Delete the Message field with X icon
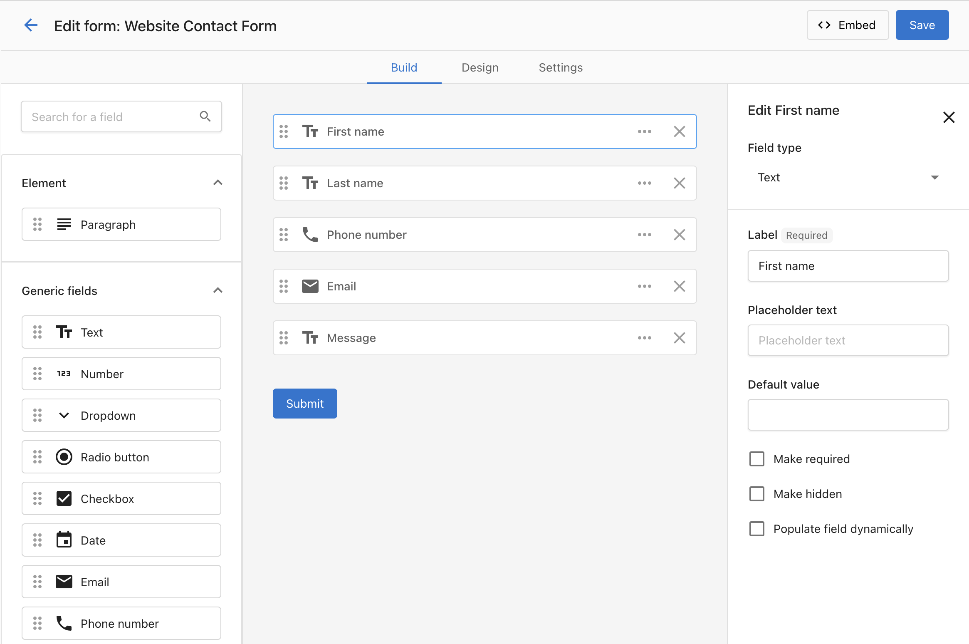969x644 pixels. click(x=679, y=338)
